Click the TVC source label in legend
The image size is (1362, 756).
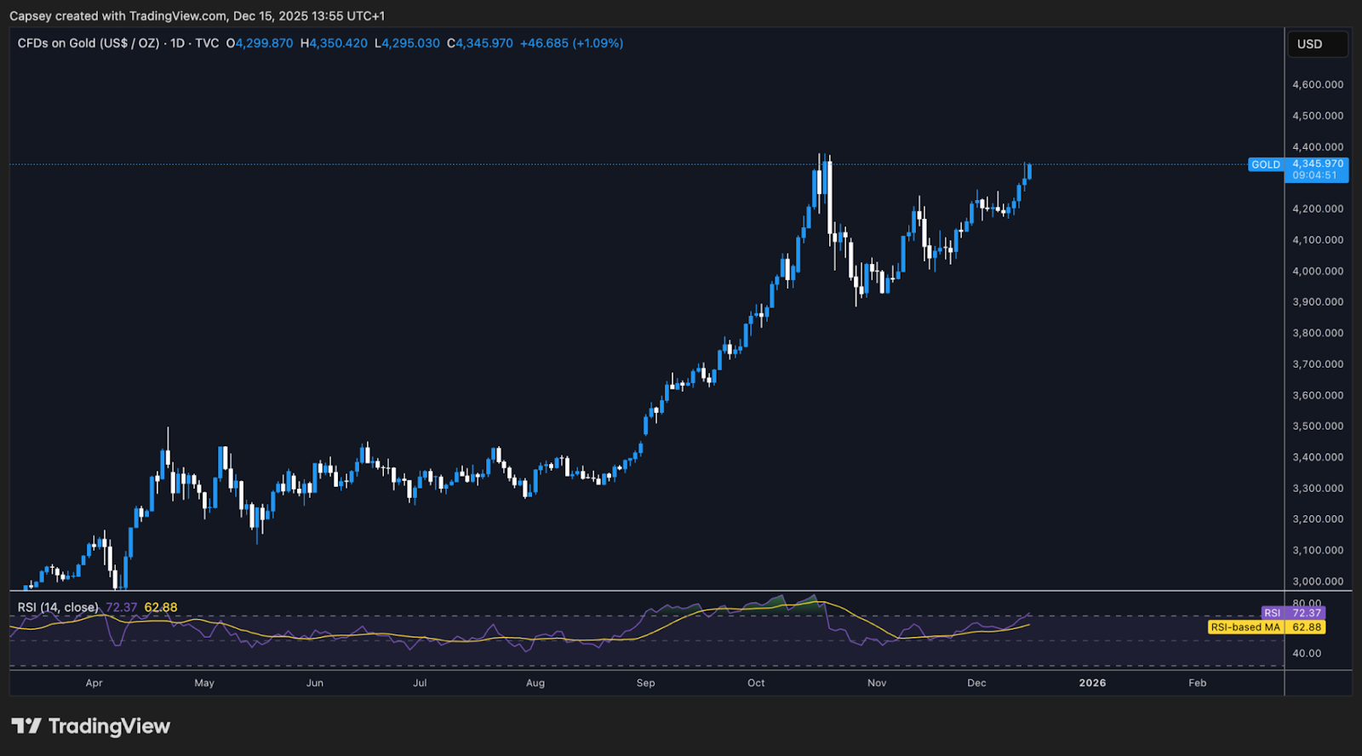tap(207, 43)
